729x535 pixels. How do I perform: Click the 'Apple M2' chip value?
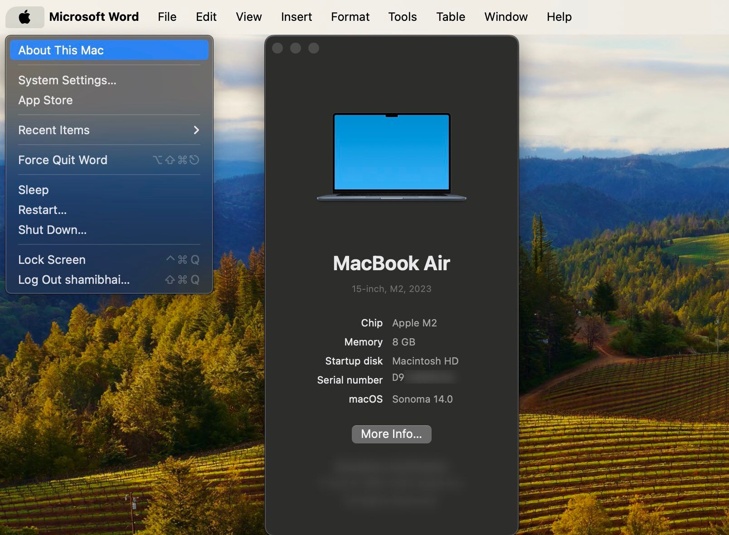click(414, 323)
